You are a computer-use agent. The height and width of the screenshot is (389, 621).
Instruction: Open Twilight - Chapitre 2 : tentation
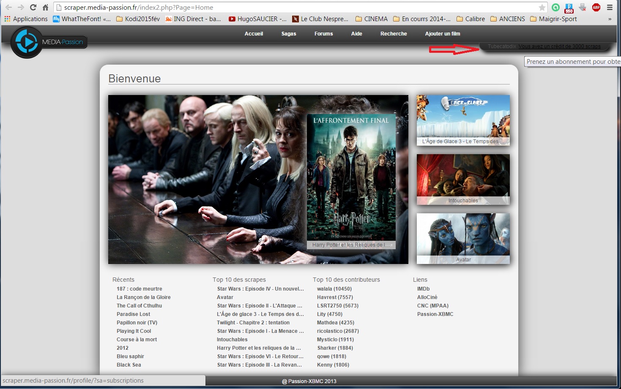click(253, 323)
